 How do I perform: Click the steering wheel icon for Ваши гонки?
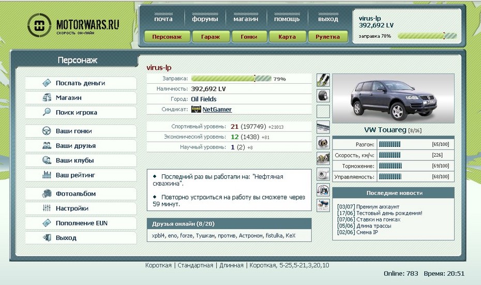point(47,131)
